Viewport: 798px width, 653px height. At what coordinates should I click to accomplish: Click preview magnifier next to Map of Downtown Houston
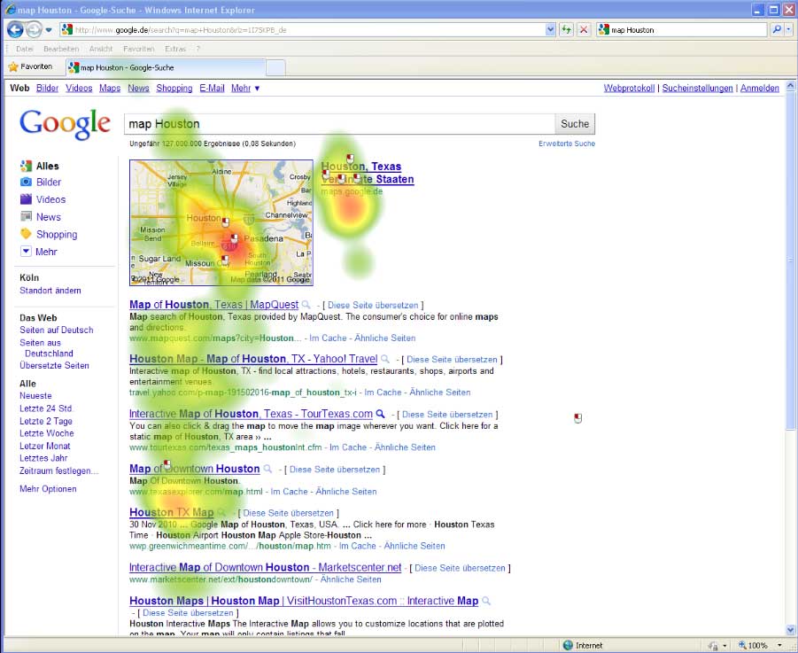267,469
